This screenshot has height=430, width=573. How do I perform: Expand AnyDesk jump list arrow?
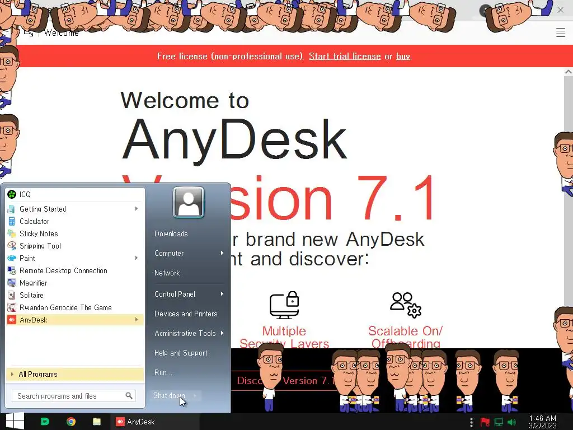pyautogui.click(x=137, y=320)
